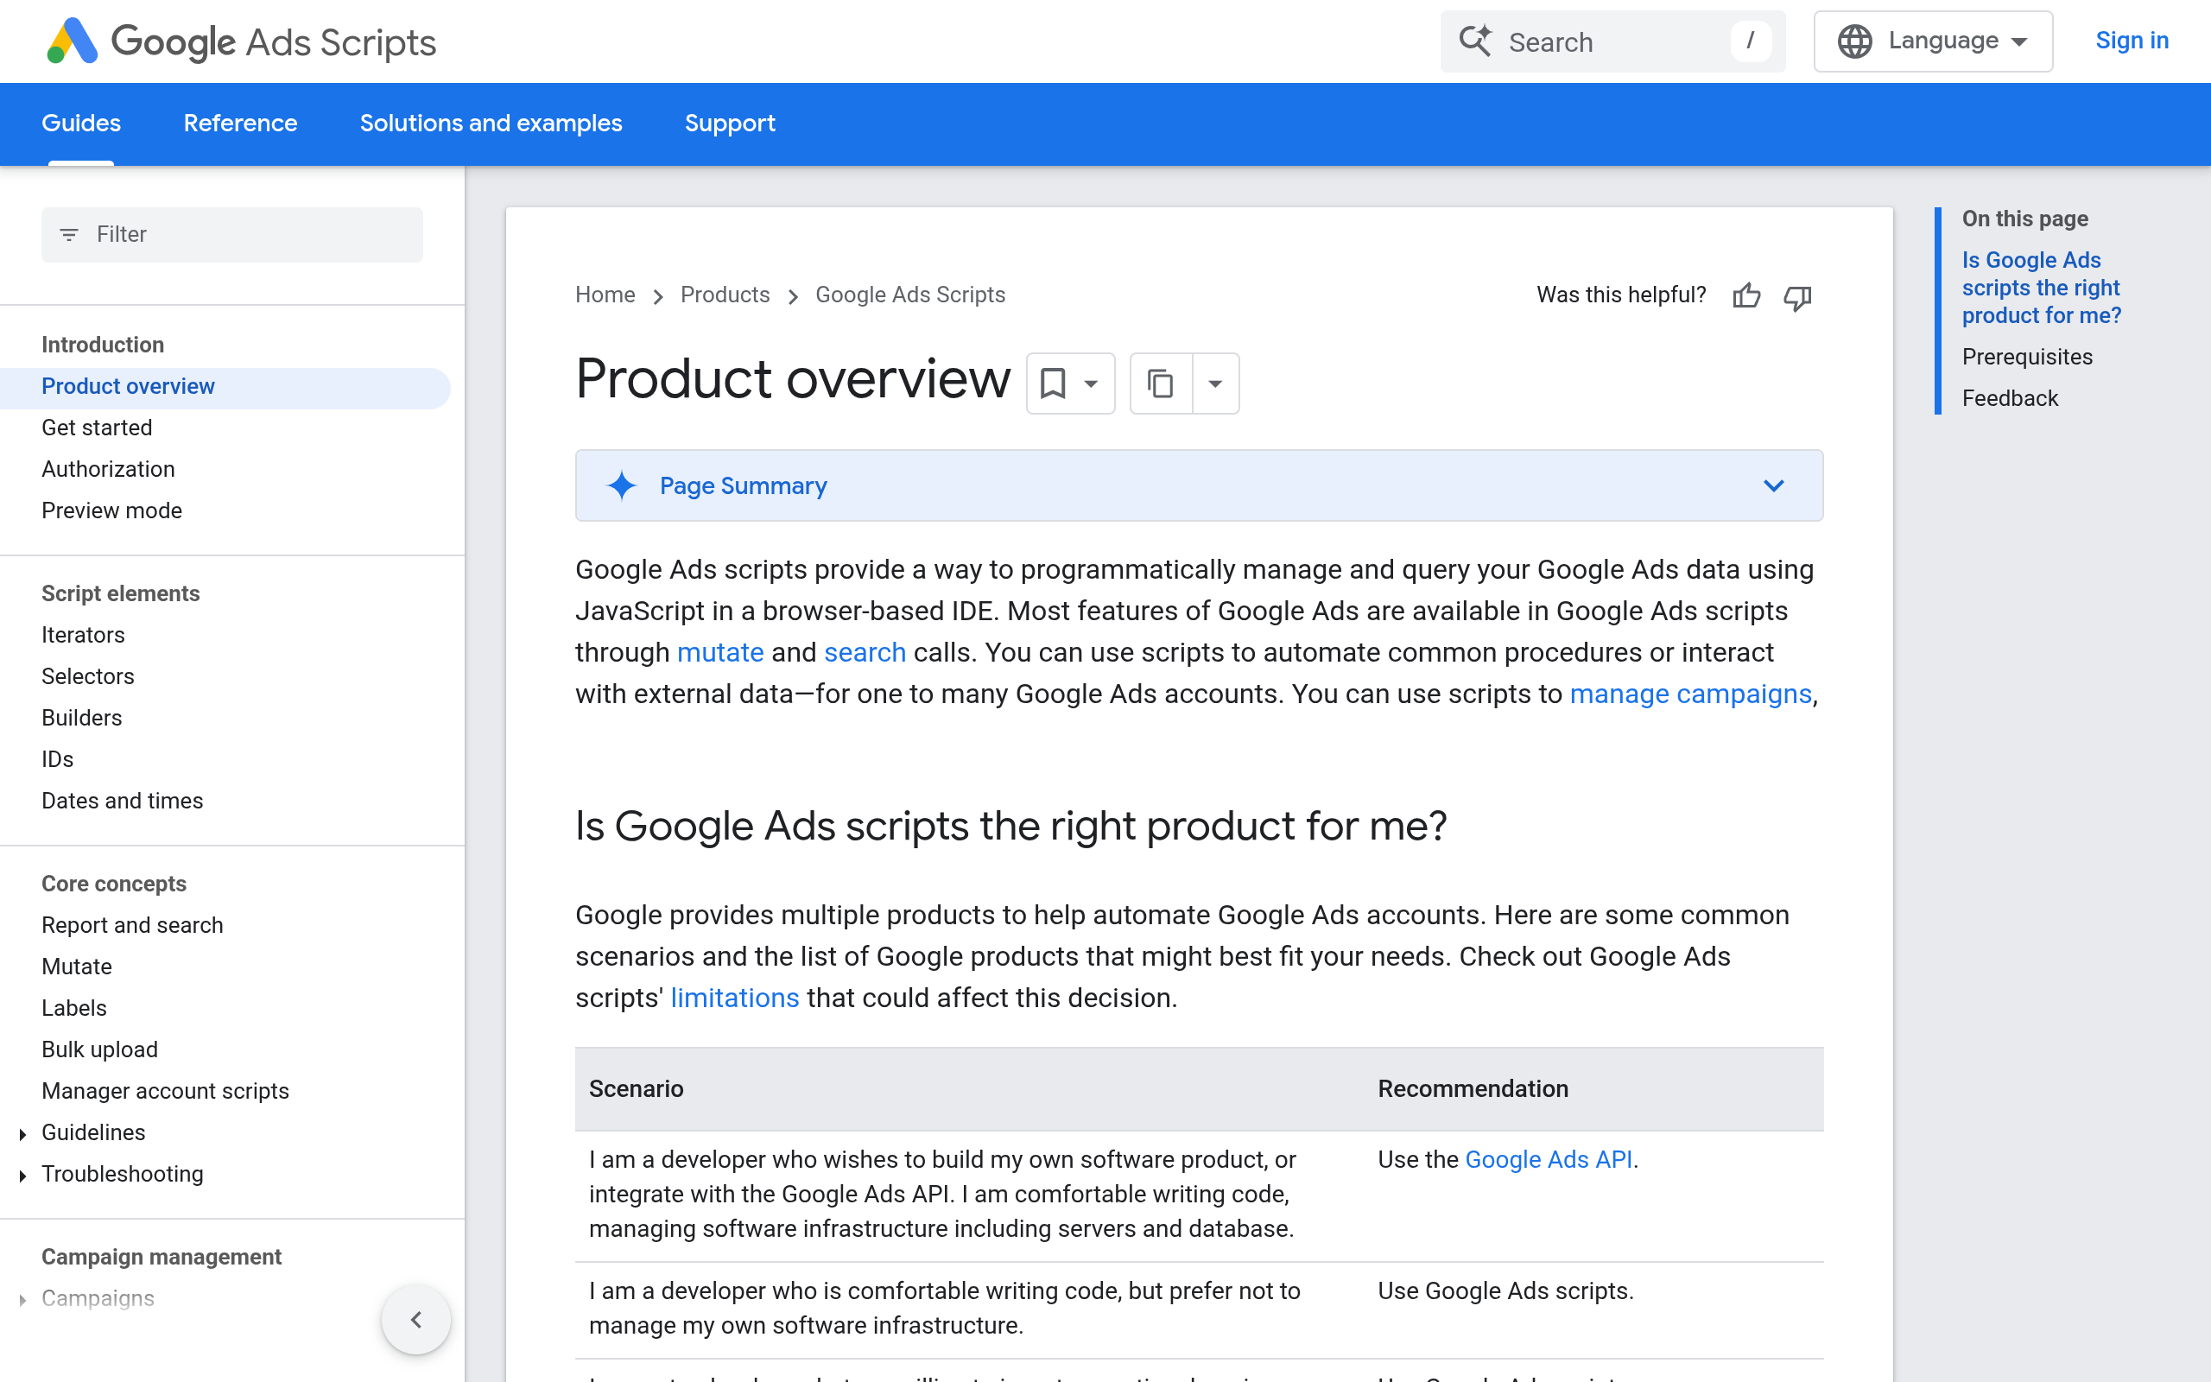Jump to Feedback section

point(2010,398)
